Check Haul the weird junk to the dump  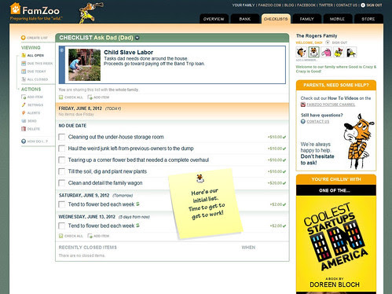(62, 149)
